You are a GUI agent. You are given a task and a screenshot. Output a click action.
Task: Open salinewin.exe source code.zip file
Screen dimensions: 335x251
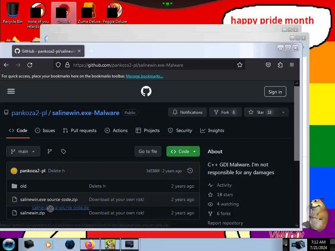click(49, 199)
